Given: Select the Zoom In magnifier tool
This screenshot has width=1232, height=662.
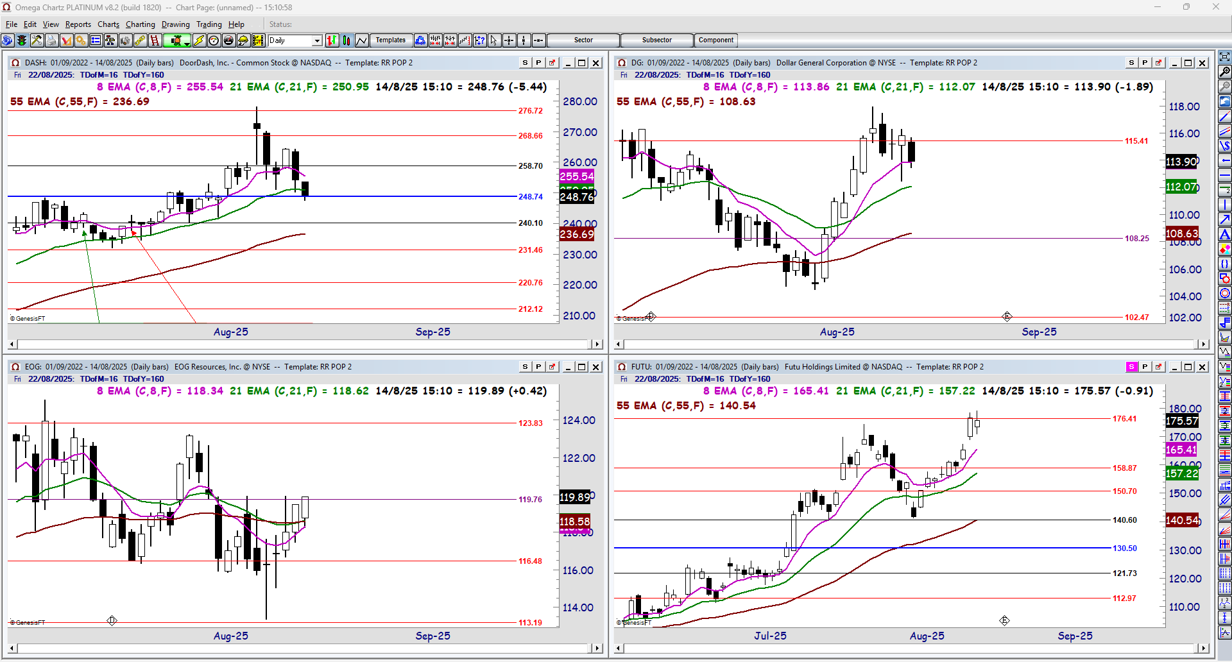Looking at the screenshot, I should [x=1225, y=72].
